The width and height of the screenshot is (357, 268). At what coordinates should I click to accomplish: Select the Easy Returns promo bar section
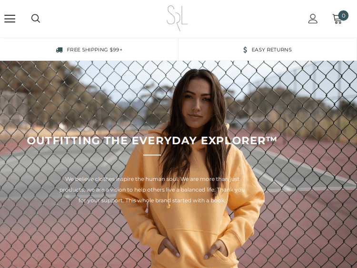point(268,50)
